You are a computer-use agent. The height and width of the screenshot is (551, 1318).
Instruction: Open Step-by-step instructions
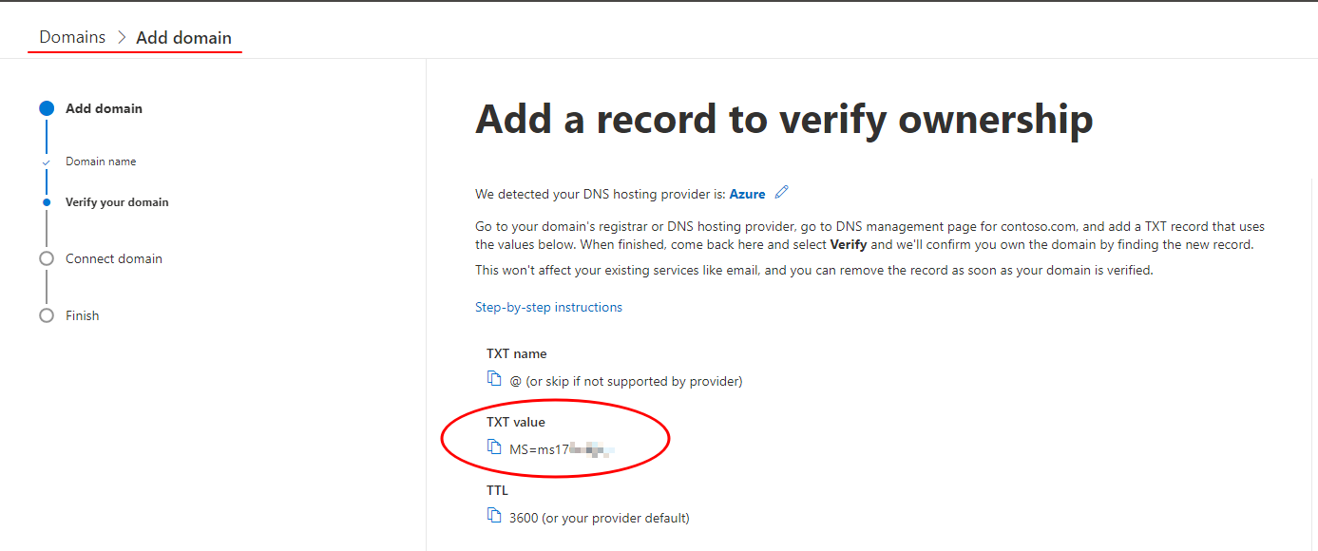548,306
